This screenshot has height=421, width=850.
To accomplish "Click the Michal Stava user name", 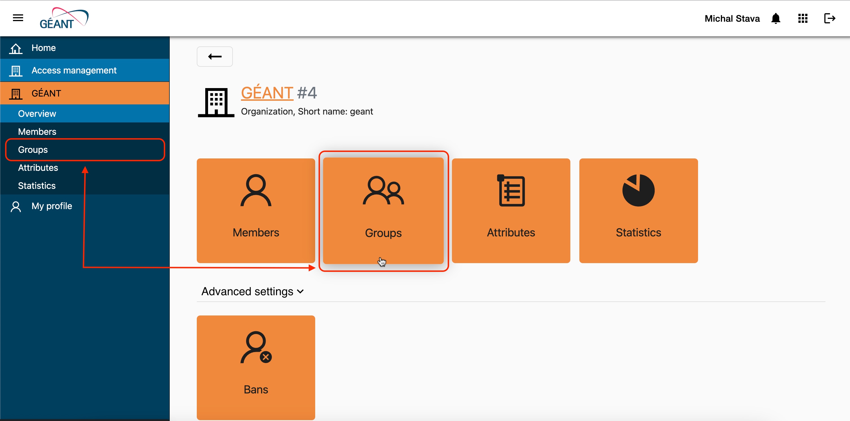I will click(x=732, y=19).
